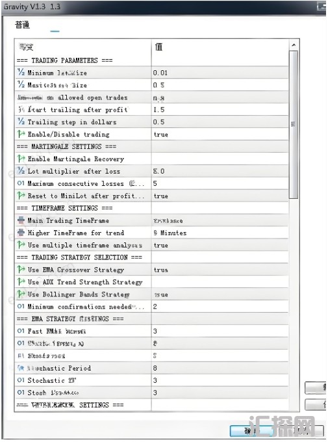Open Use Bollinger Bands Strategy value dropdown
The width and height of the screenshot is (328, 442).
point(220,294)
